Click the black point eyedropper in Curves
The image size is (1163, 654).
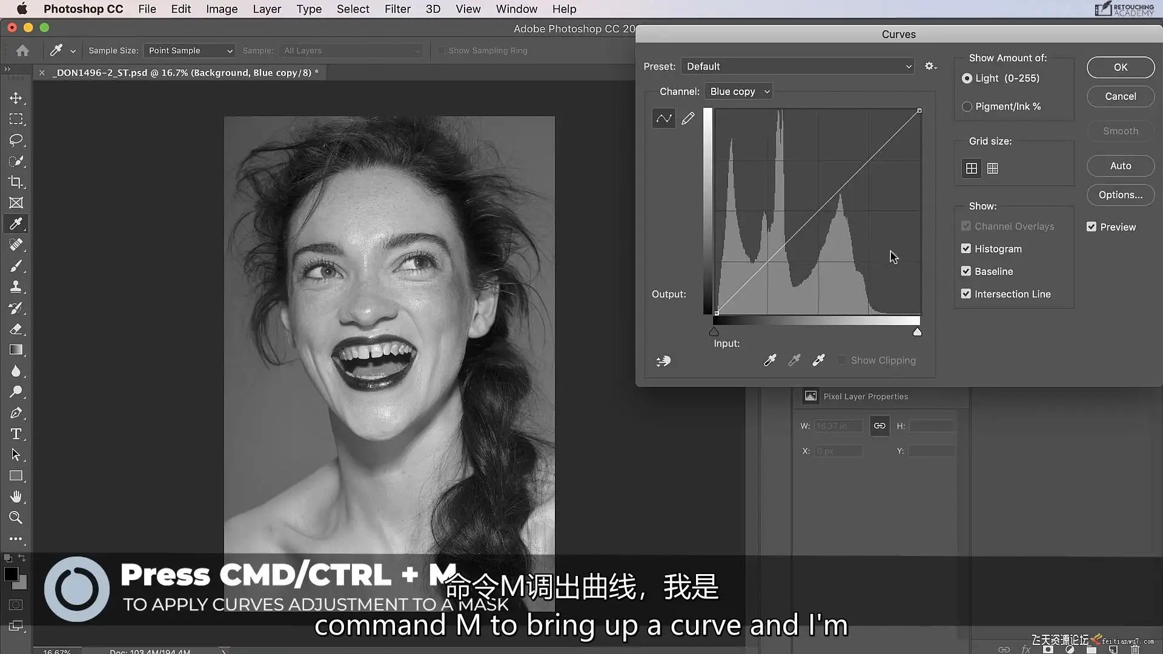coord(770,361)
